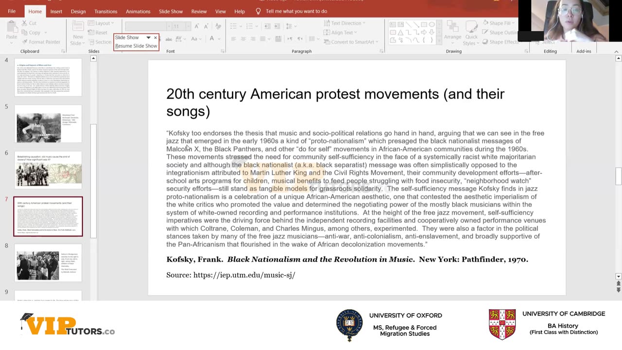
Task: Switch to the Transitions tab
Action: click(x=105, y=11)
